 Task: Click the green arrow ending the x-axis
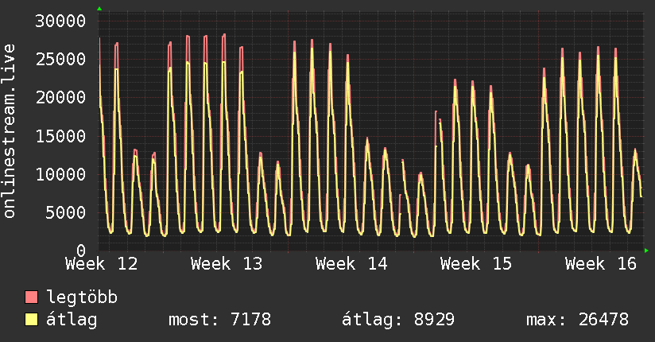[x=646, y=251]
